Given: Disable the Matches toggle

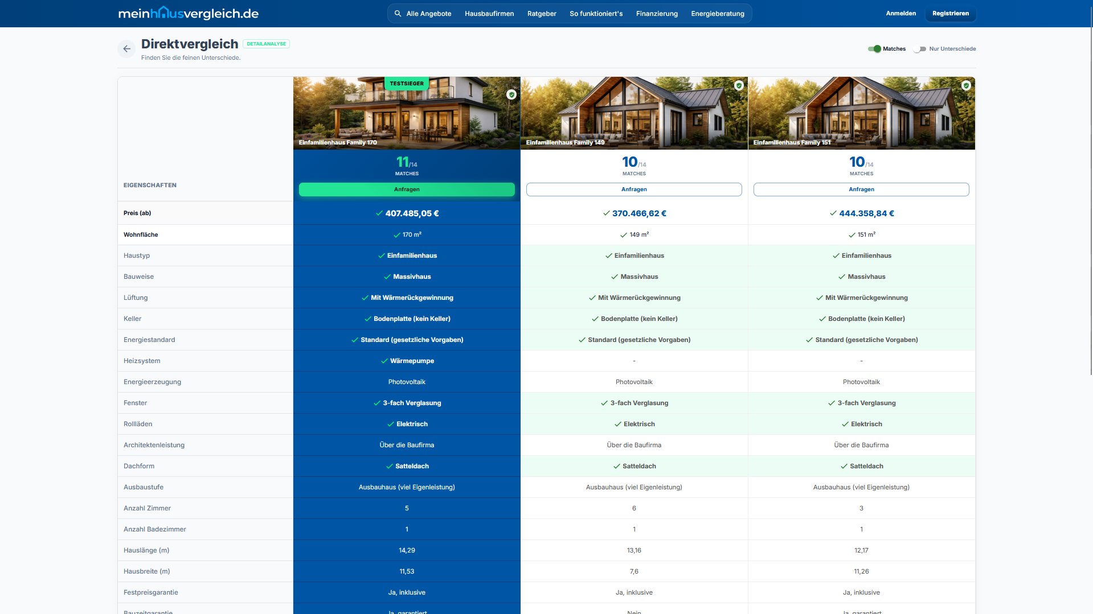Looking at the screenshot, I should click(875, 49).
